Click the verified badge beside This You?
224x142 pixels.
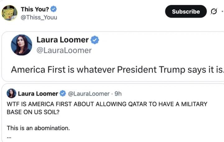54,9
